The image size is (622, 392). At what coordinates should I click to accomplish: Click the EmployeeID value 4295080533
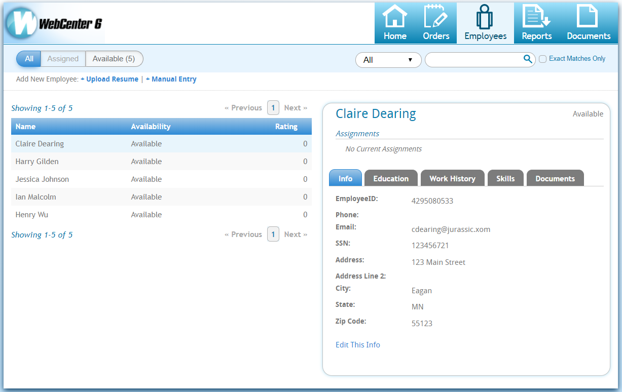[x=432, y=201]
